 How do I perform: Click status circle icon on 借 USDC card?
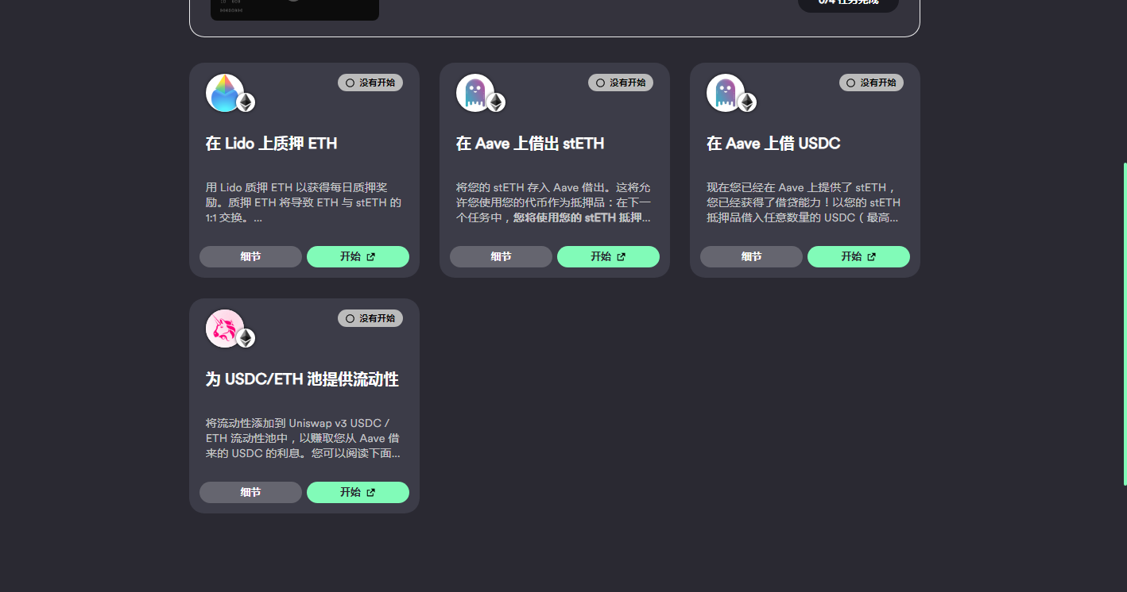[x=850, y=83]
